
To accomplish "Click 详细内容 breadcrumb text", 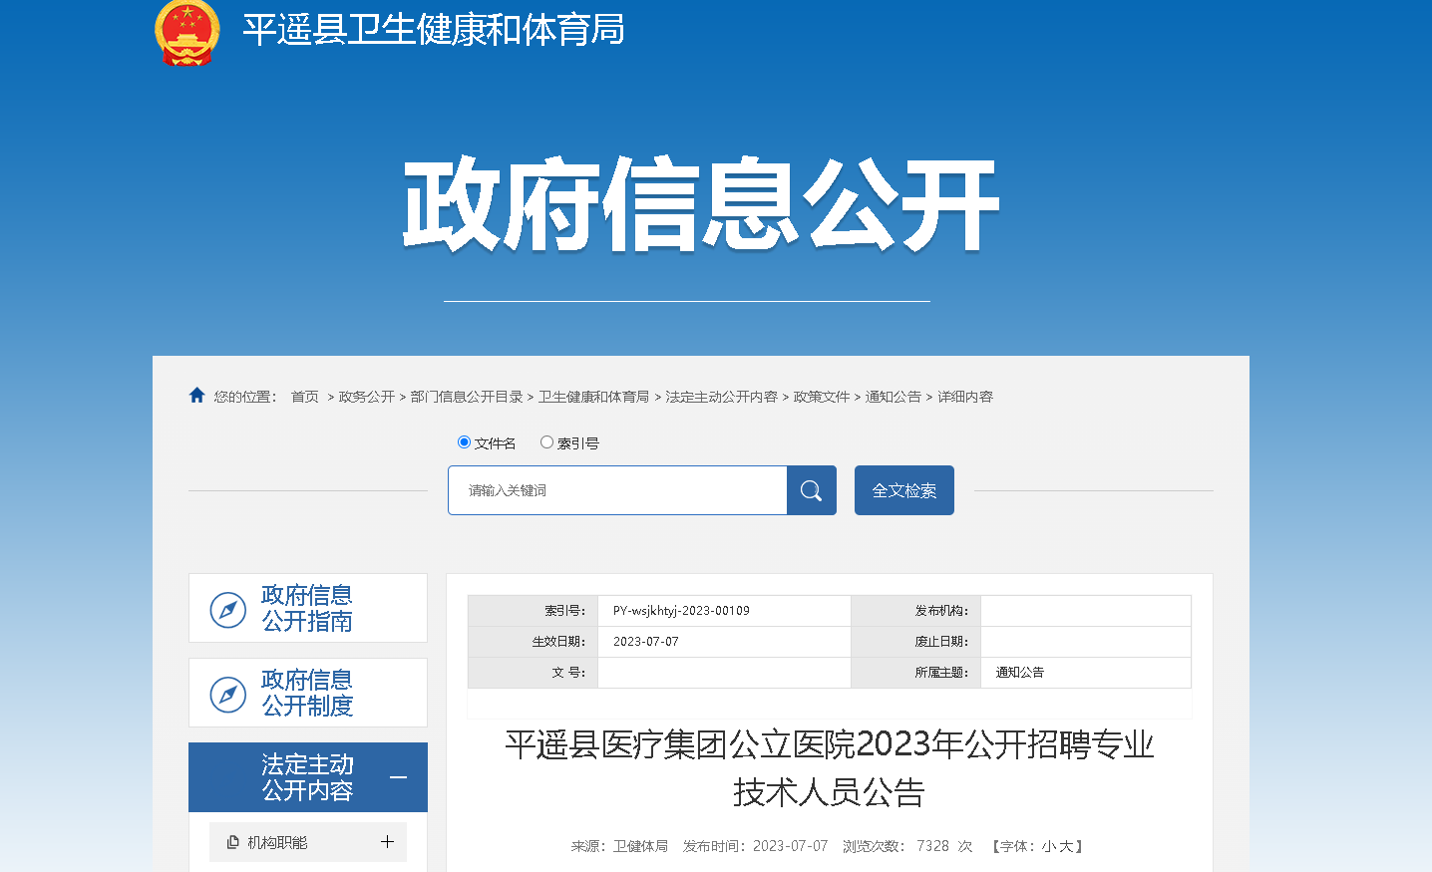I will point(965,397).
